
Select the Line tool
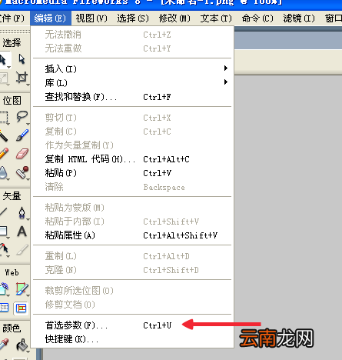[x=4, y=212]
